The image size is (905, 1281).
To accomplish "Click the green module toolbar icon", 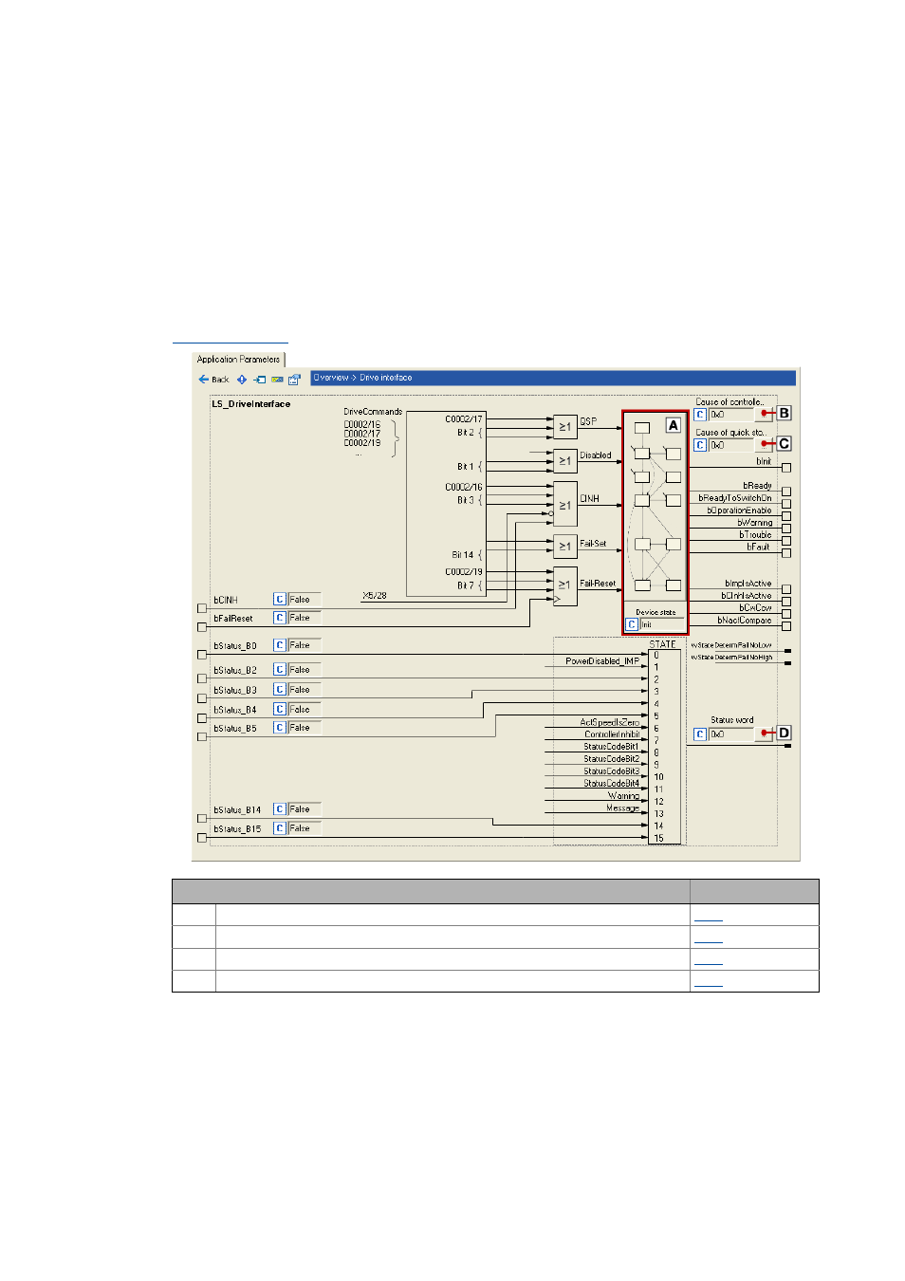I will coord(277,379).
